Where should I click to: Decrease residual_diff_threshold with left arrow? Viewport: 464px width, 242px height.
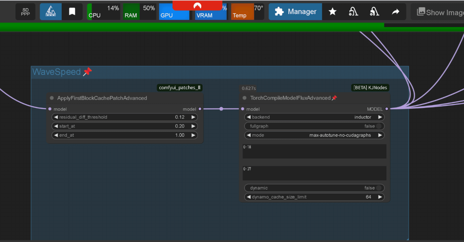tap(56, 117)
